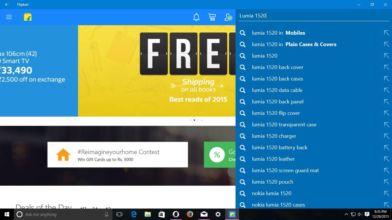Choose the plain 'lumia 1520' suggestion
392x220 pixels.
point(314,56)
